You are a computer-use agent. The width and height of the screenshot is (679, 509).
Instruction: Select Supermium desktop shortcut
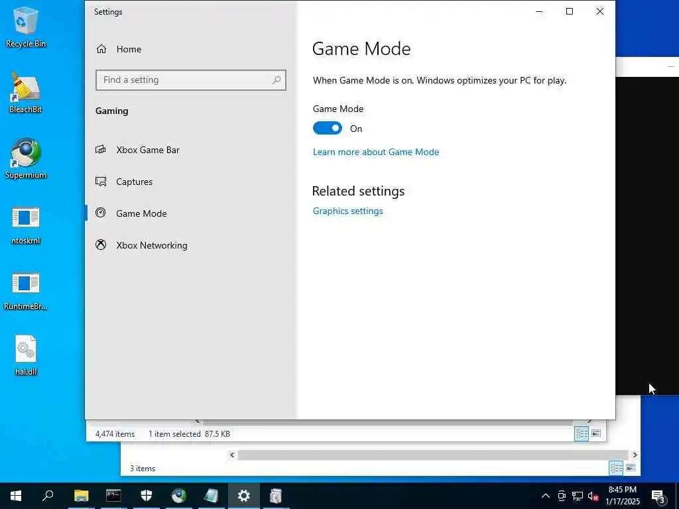tap(26, 159)
